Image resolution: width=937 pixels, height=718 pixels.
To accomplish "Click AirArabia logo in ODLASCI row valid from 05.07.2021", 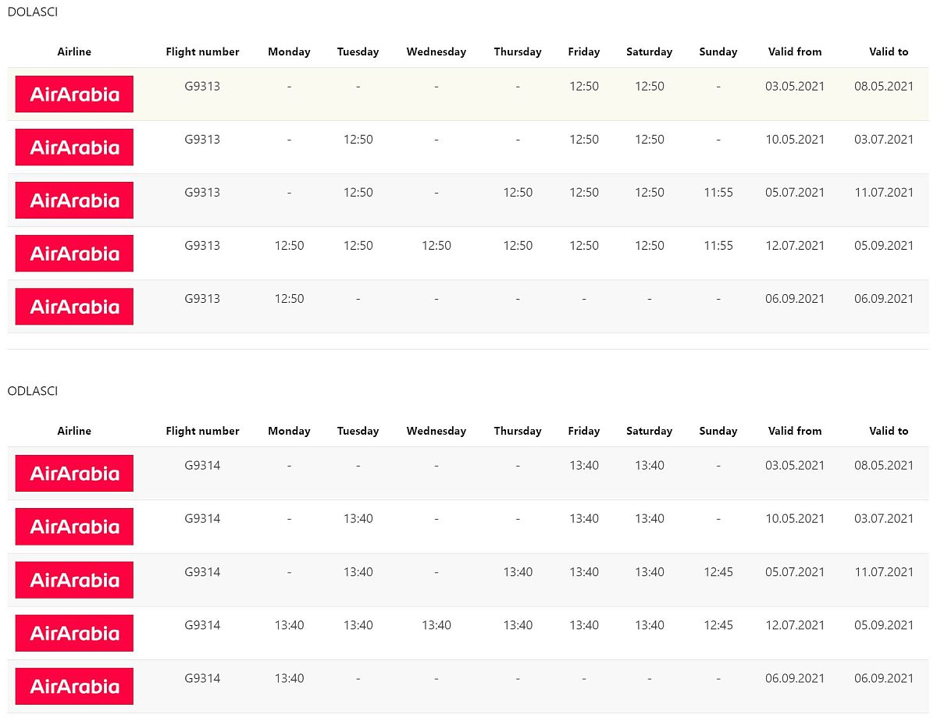I will click(x=74, y=579).
